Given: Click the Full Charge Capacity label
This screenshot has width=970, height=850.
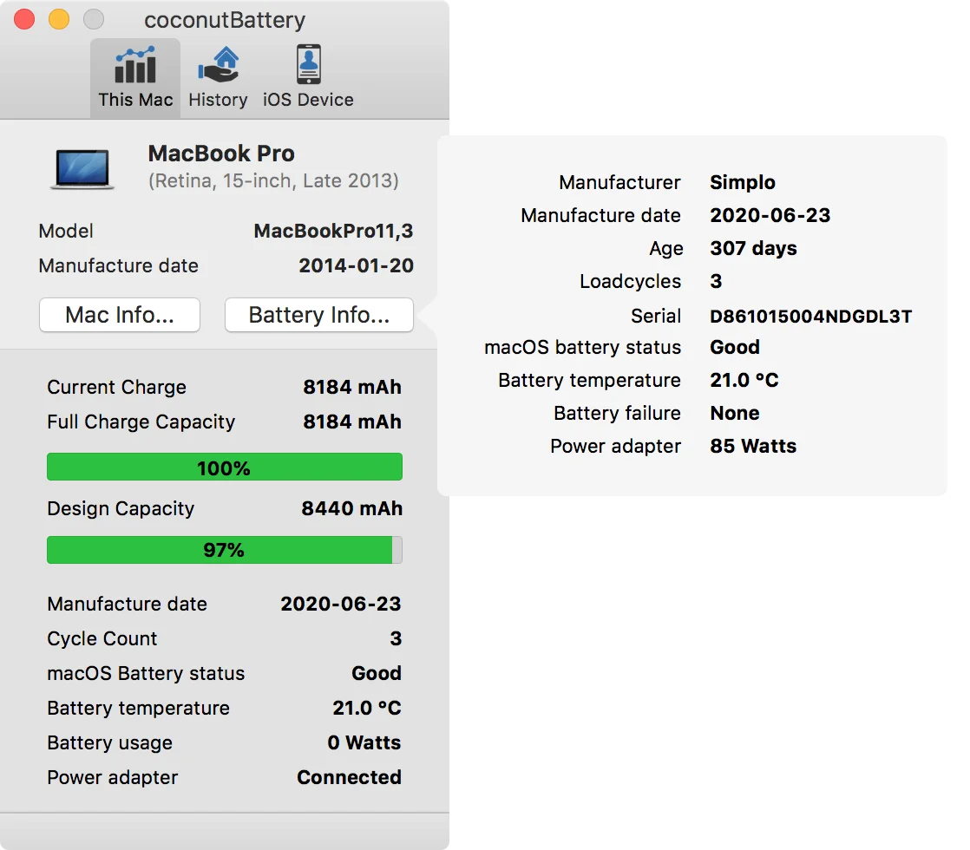Looking at the screenshot, I should [x=141, y=422].
